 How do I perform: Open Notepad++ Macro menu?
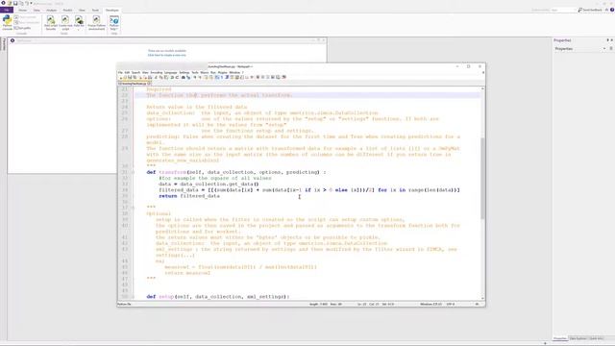click(x=205, y=73)
